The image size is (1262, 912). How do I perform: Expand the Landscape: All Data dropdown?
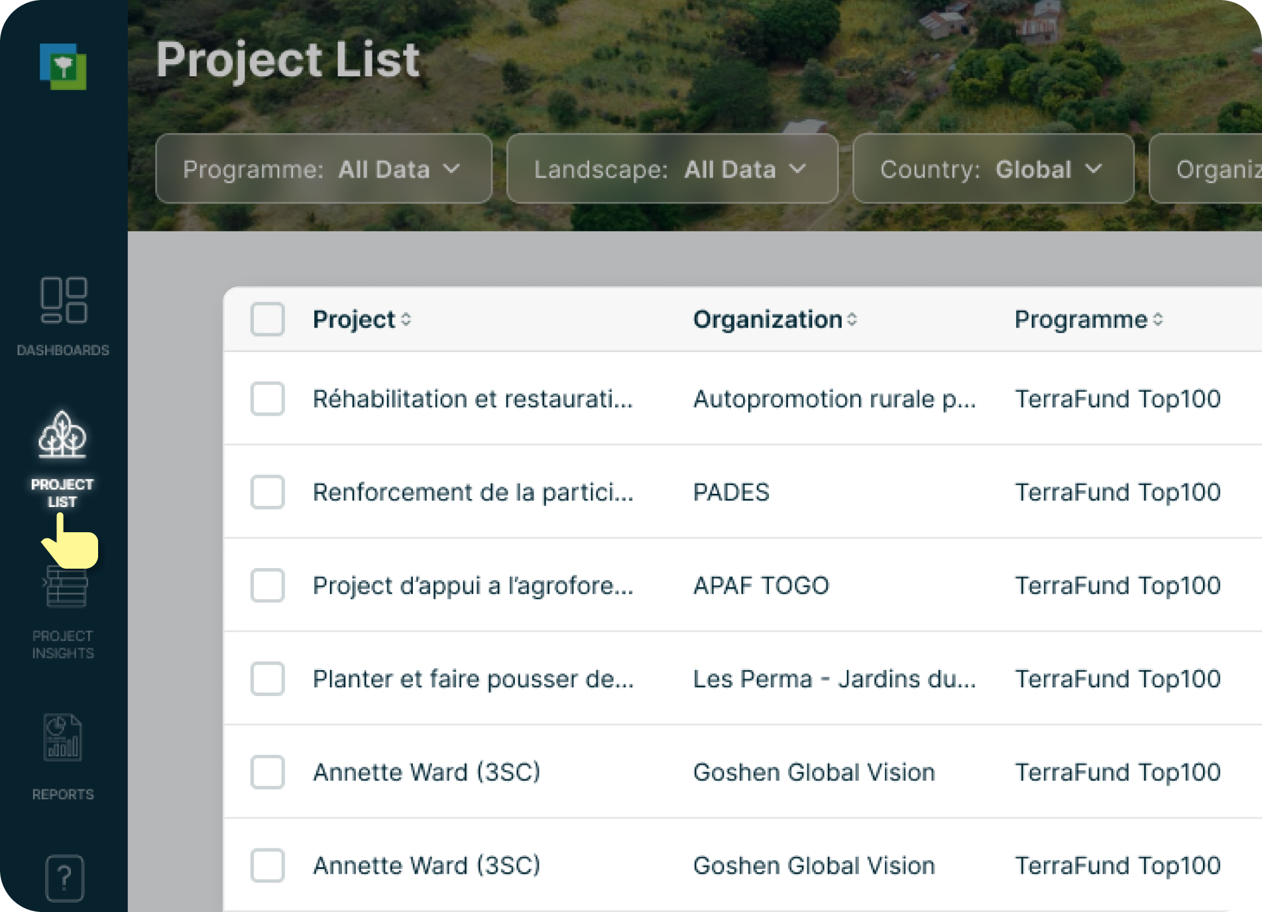(x=672, y=169)
